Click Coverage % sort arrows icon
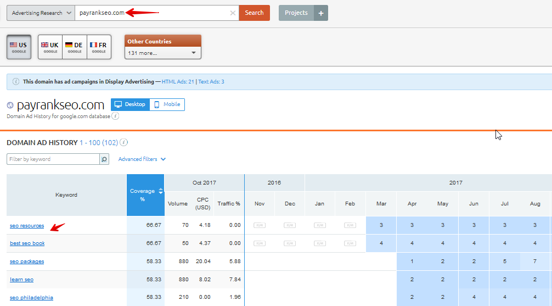 point(161,191)
